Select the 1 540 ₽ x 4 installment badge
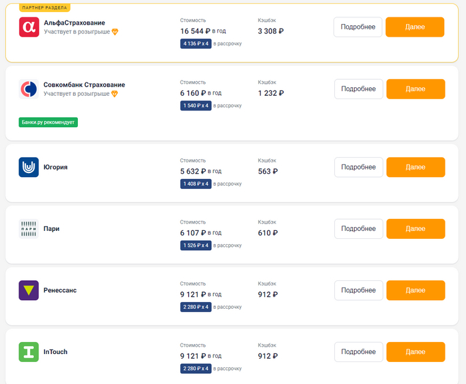 [196, 106]
